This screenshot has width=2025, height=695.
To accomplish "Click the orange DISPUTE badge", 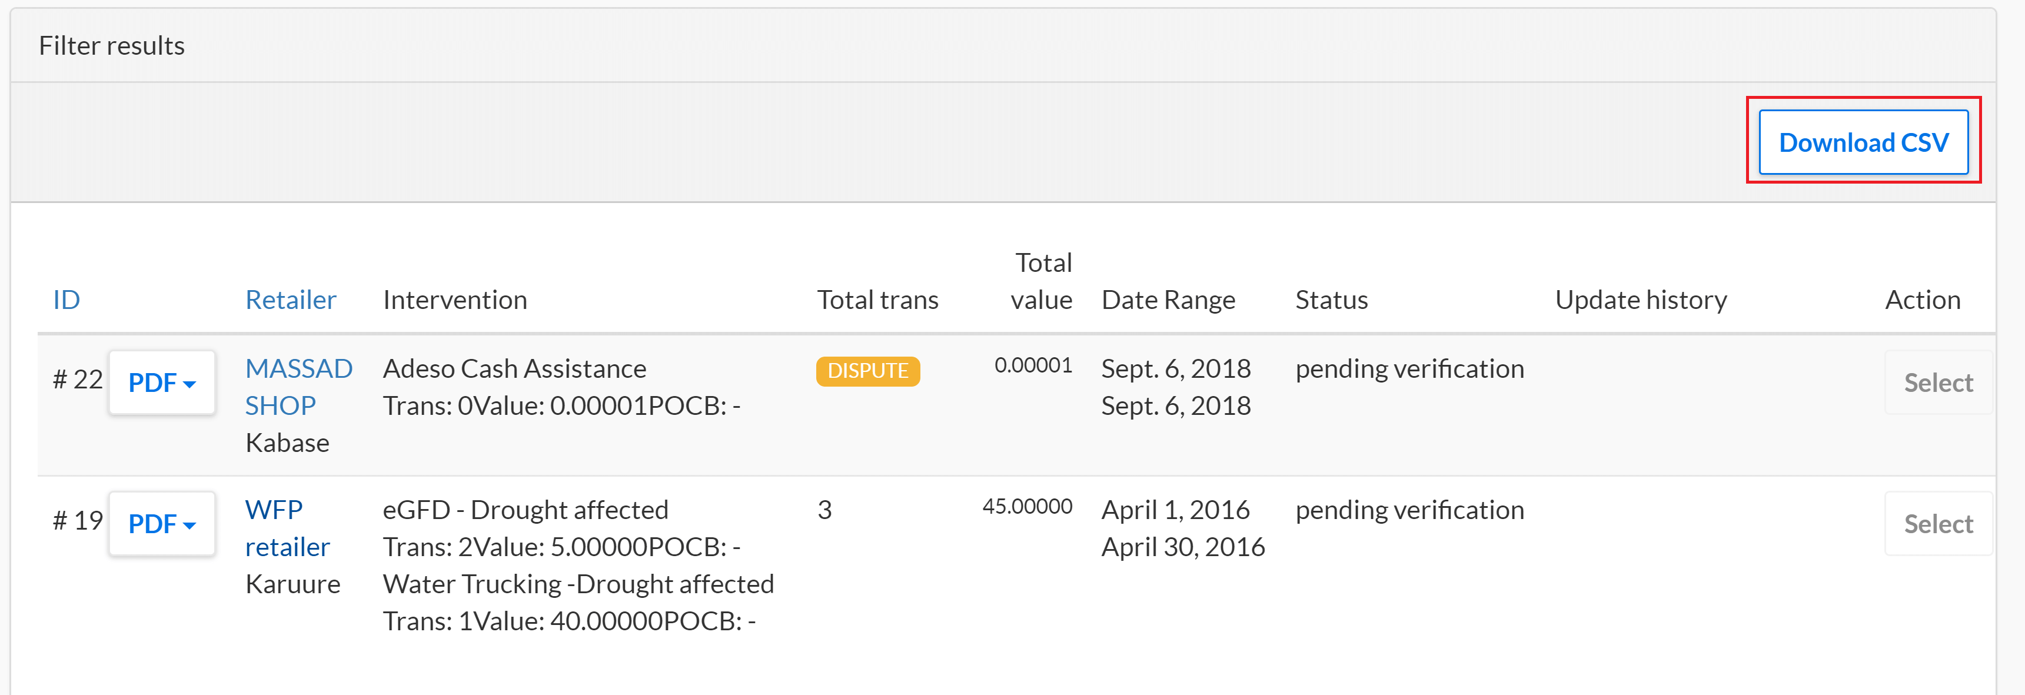I will click(x=868, y=370).
